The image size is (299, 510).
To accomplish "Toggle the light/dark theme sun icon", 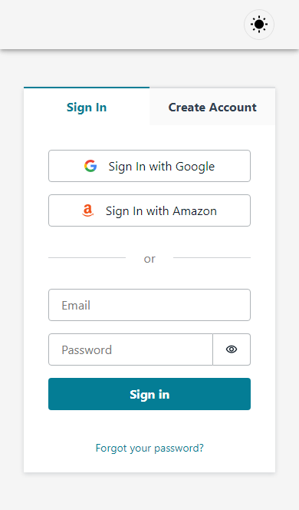I will pyautogui.click(x=259, y=25).
